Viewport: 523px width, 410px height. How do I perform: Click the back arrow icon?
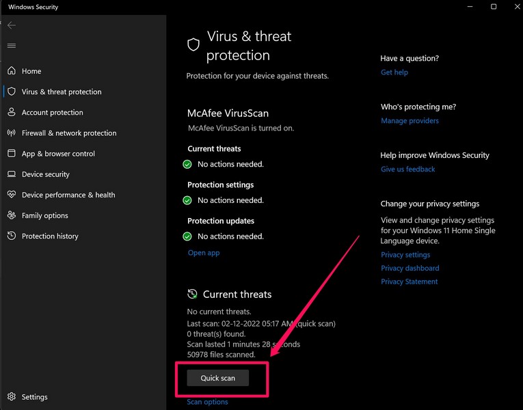11,25
